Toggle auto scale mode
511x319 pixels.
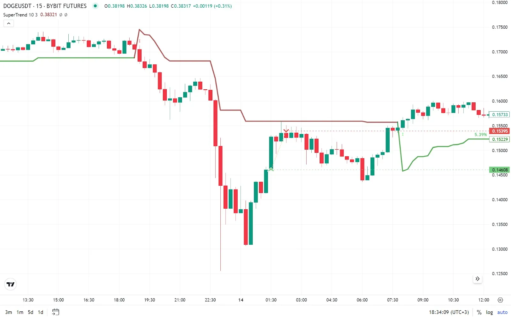point(502,312)
